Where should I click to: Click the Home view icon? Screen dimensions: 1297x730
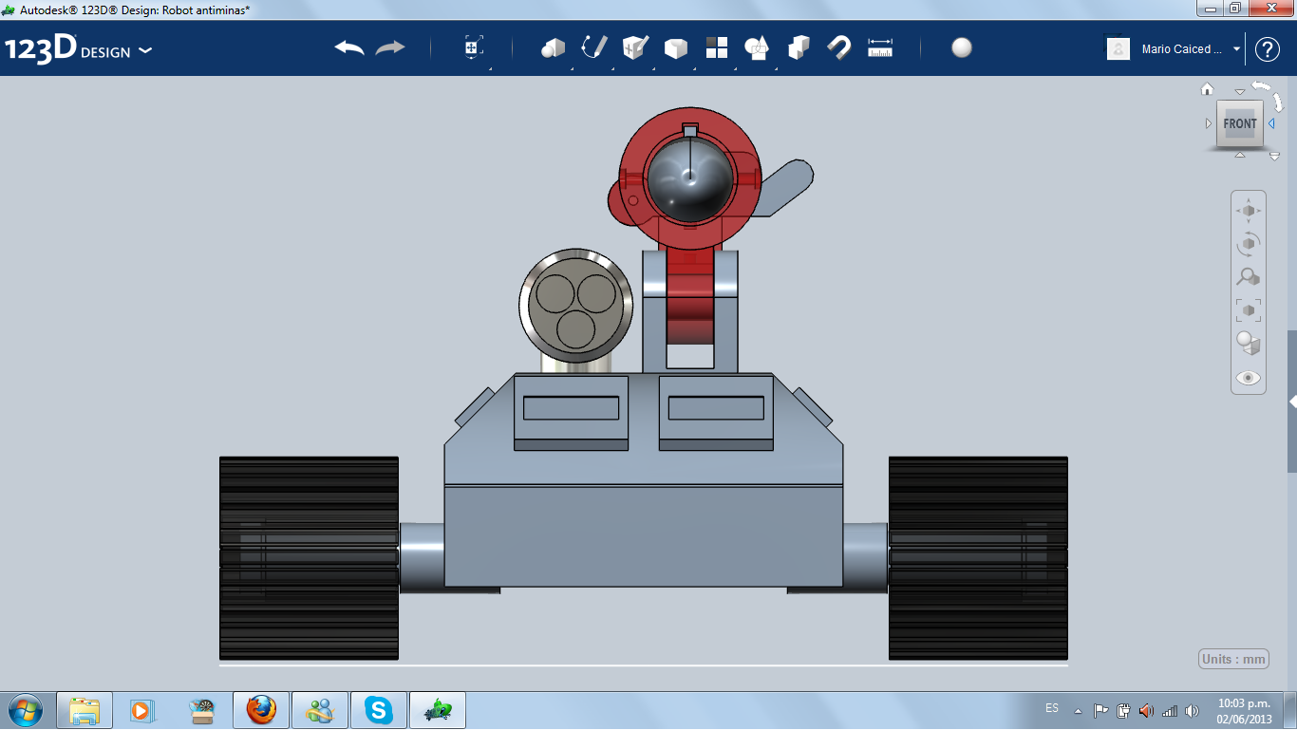pyautogui.click(x=1208, y=90)
